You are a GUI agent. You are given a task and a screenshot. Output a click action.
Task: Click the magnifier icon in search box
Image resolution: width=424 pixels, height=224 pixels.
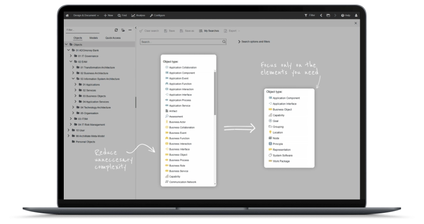[x=224, y=42]
